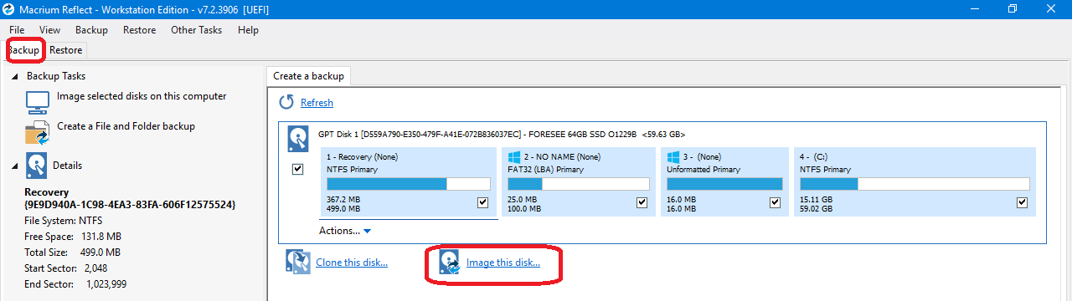1072x301 pixels.
Task: Open the Other Tasks menu
Action: 196,30
